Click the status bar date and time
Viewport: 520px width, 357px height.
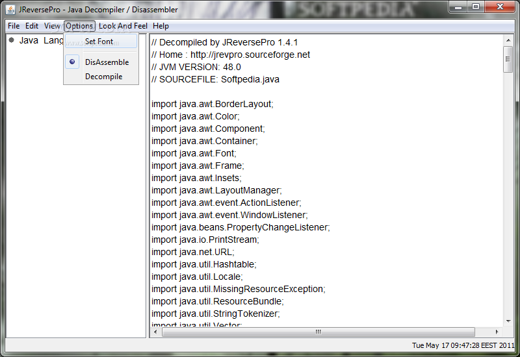click(x=463, y=345)
